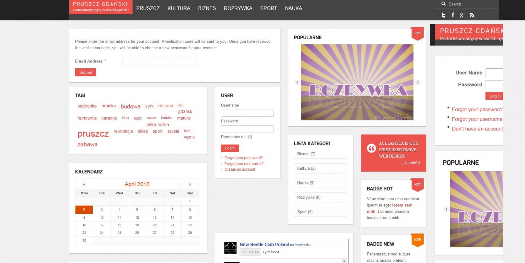The image size is (525, 263).
Task: Open the Create an account link
Action: tap(240, 169)
